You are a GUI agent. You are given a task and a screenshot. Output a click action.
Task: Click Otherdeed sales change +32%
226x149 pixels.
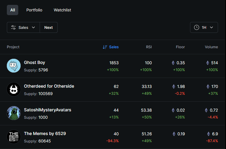(x=114, y=93)
